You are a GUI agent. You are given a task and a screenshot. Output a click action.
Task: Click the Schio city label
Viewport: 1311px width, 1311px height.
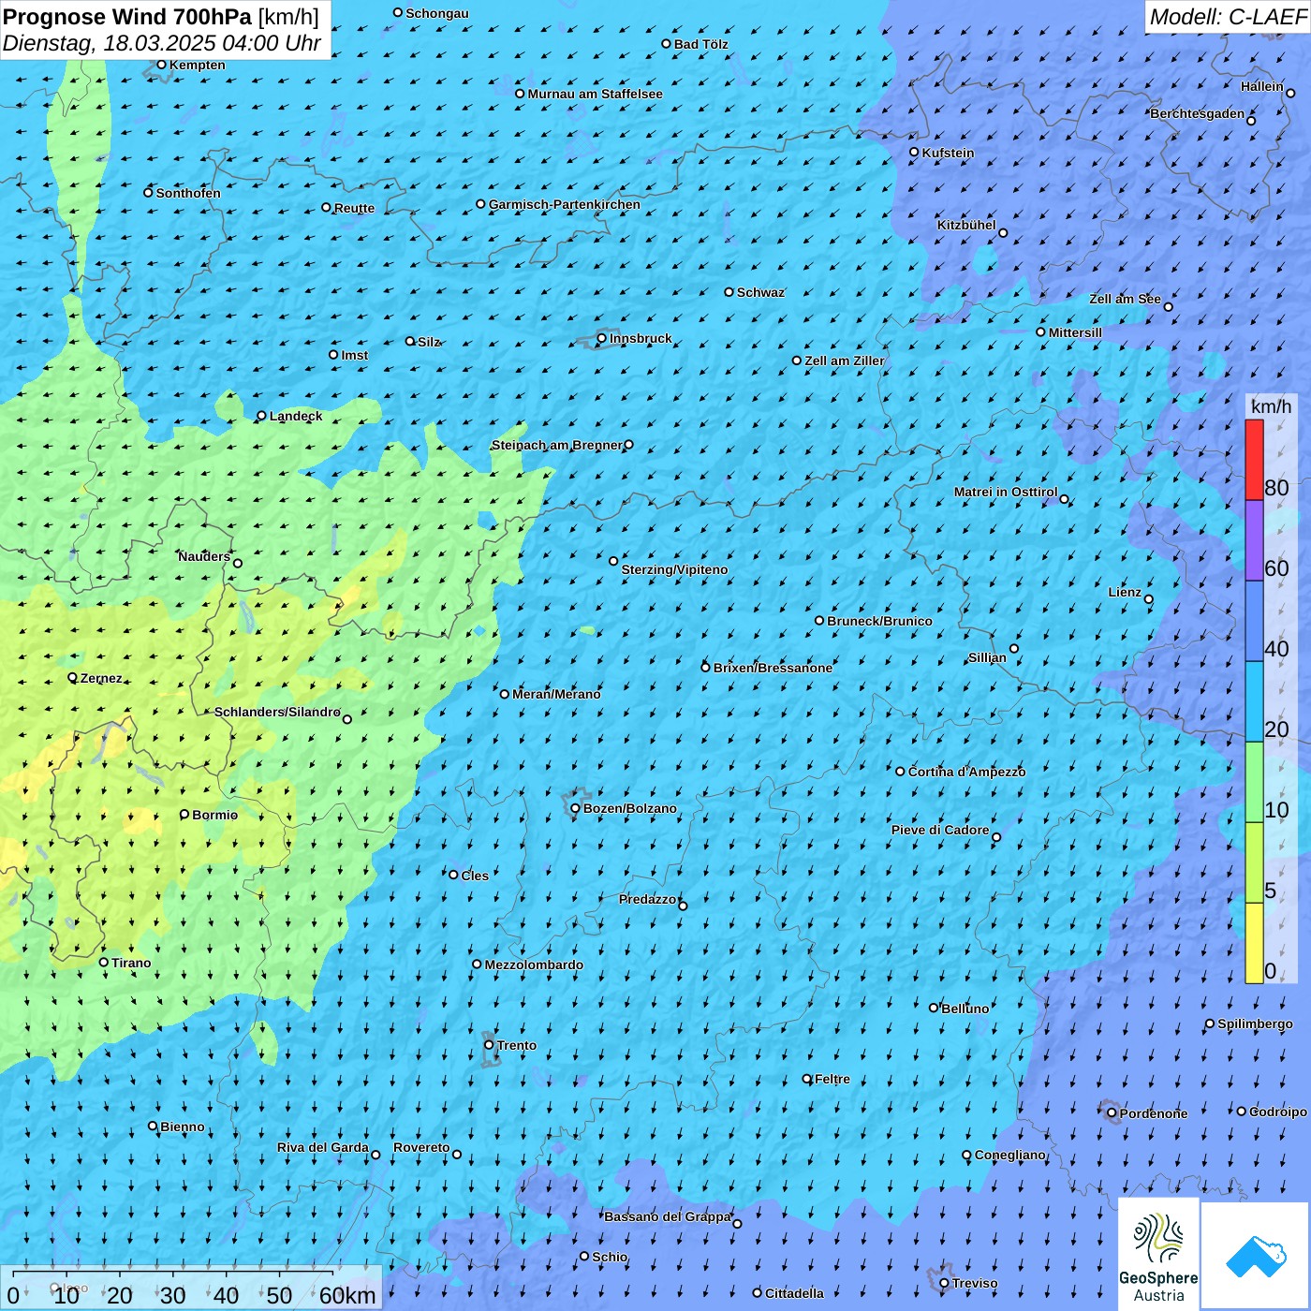[x=610, y=1257]
